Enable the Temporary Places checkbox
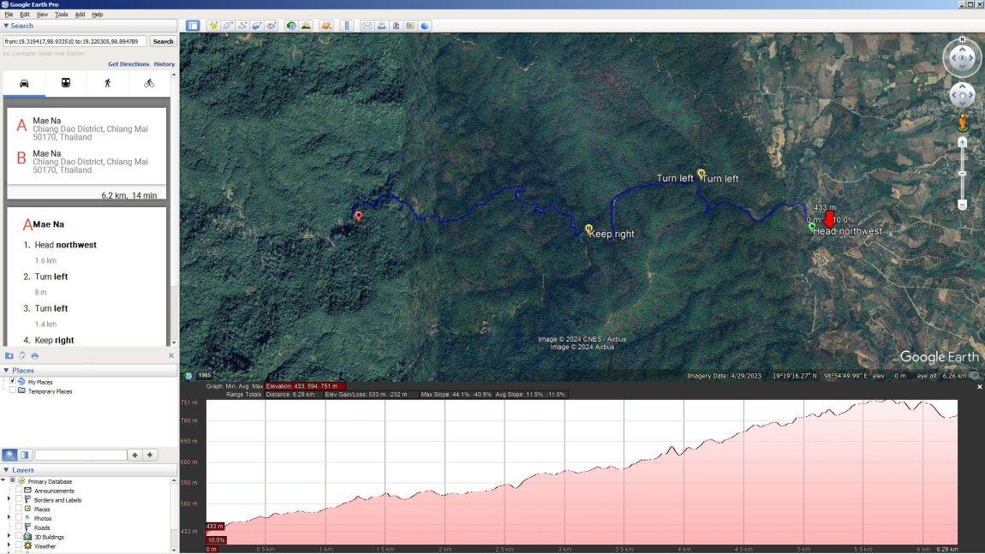Viewport: 985px width, 554px height. click(x=13, y=391)
